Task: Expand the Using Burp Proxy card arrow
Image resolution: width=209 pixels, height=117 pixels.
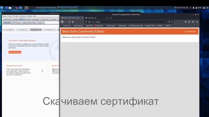Action: point(42,71)
